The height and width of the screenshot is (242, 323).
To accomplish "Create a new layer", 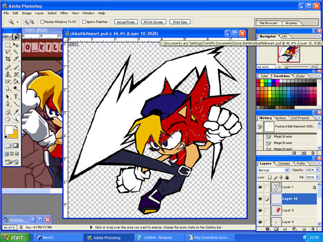I will click(304, 229).
